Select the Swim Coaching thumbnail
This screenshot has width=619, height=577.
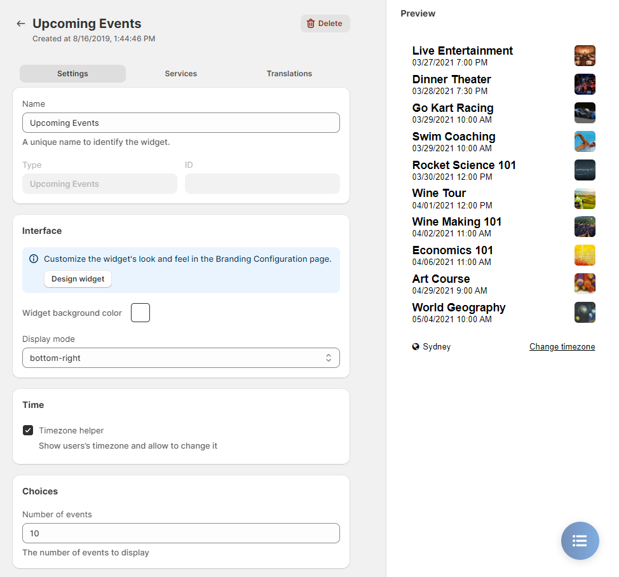585,141
